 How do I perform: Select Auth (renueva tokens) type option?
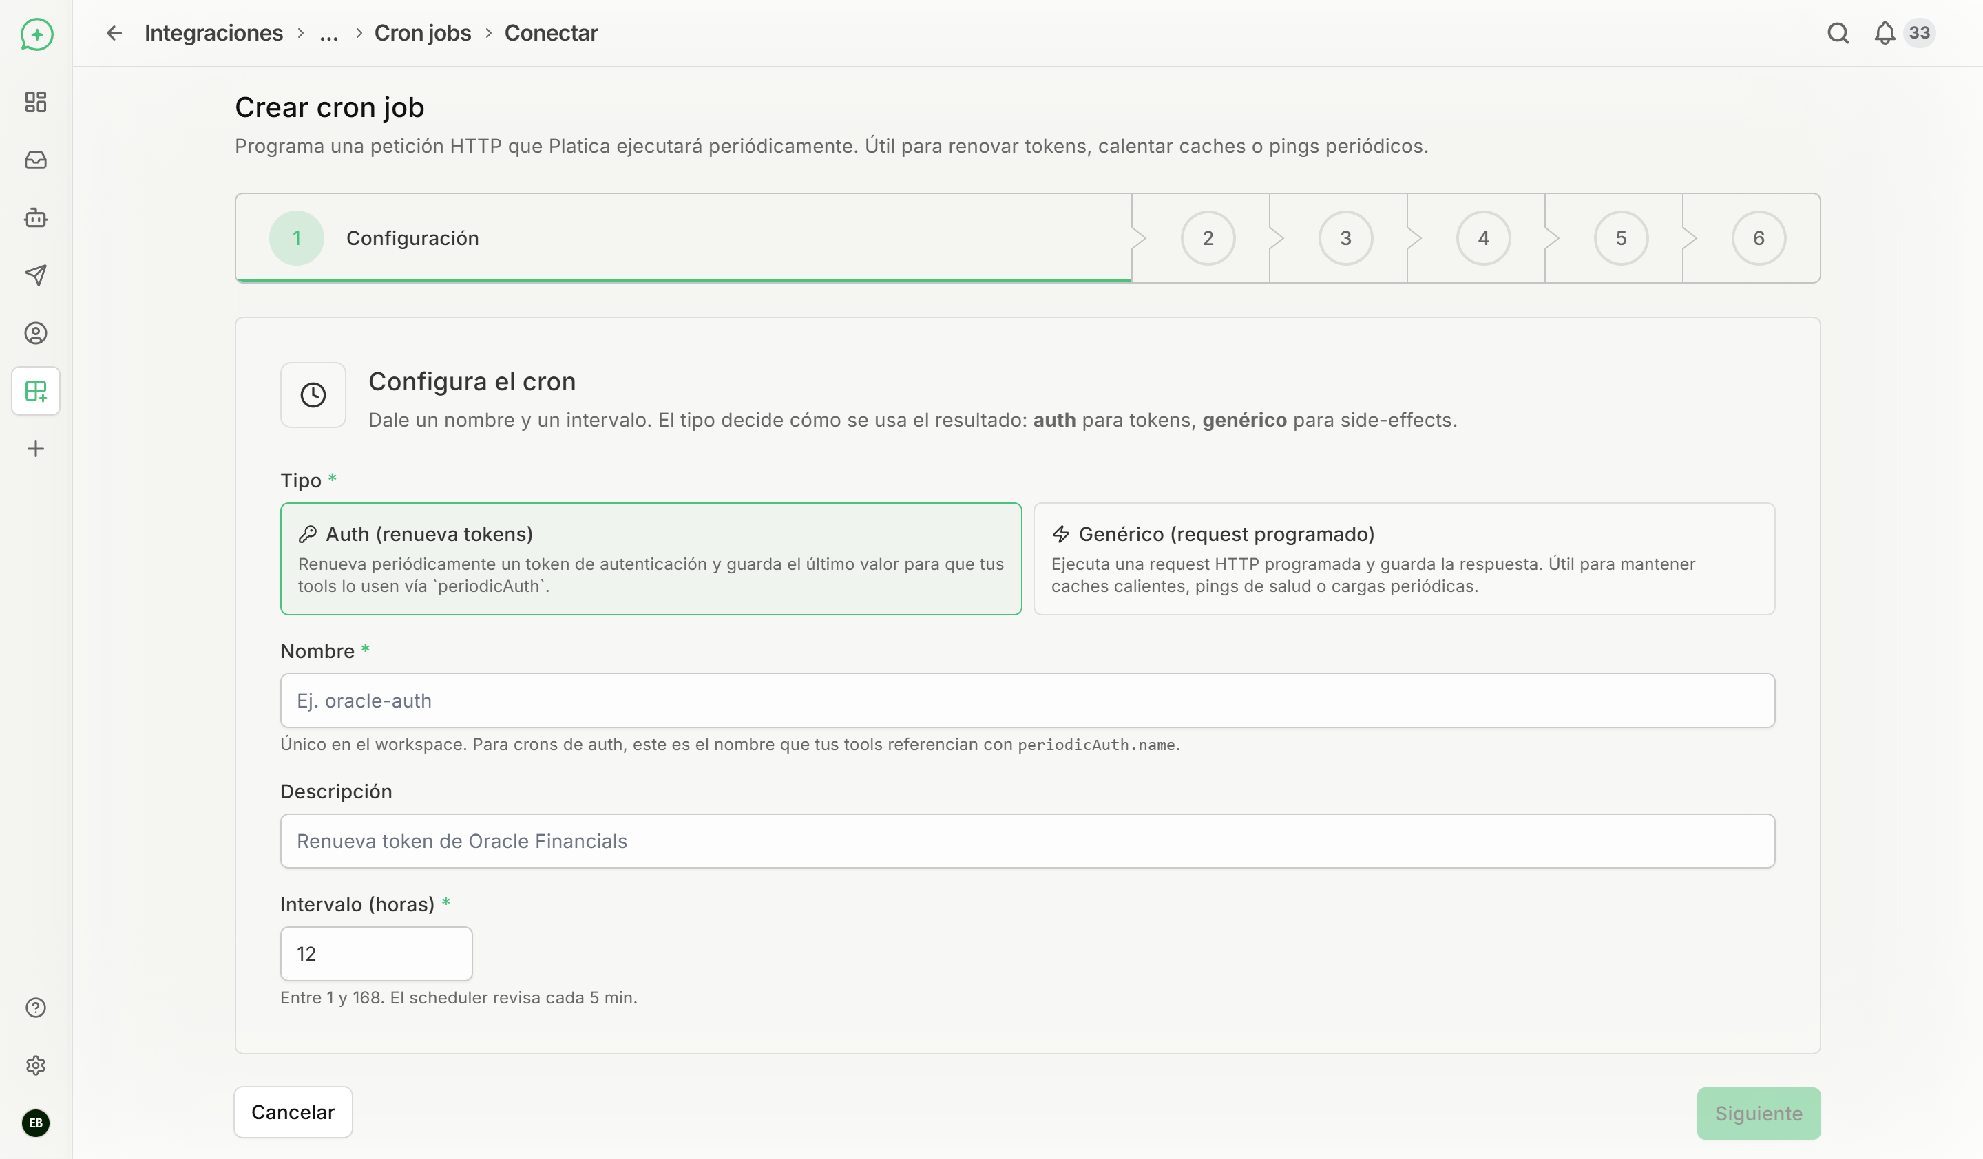click(651, 559)
